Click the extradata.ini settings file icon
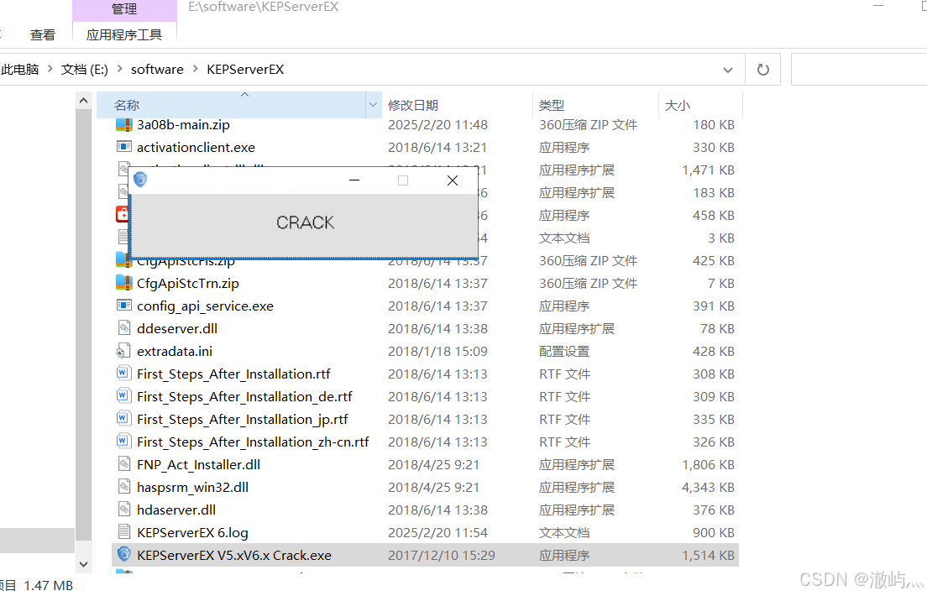This screenshot has width=927, height=596. 123,351
